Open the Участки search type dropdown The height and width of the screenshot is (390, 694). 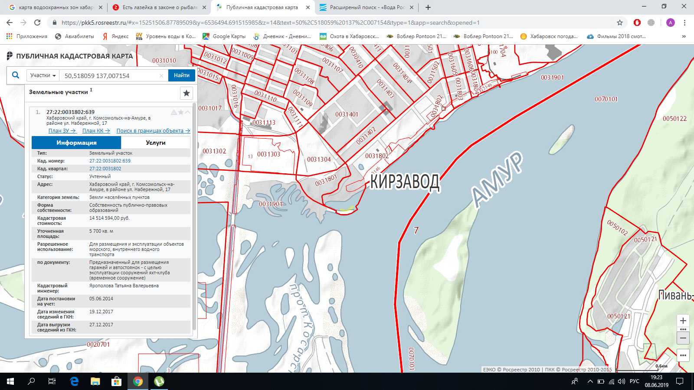[43, 75]
